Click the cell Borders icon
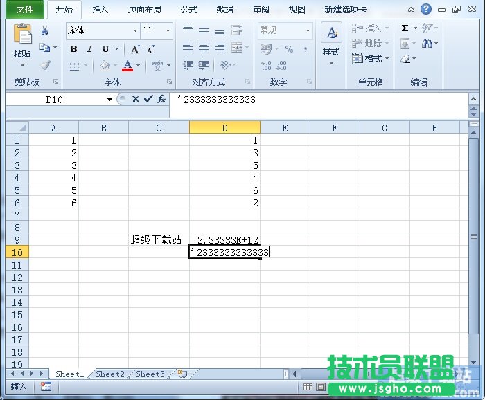 74,66
